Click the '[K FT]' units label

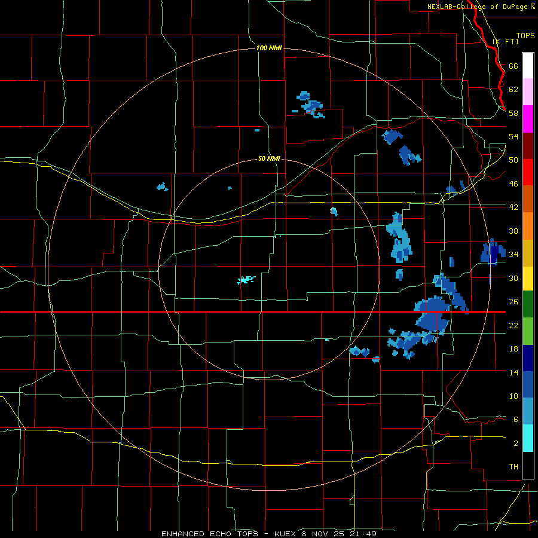505,41
